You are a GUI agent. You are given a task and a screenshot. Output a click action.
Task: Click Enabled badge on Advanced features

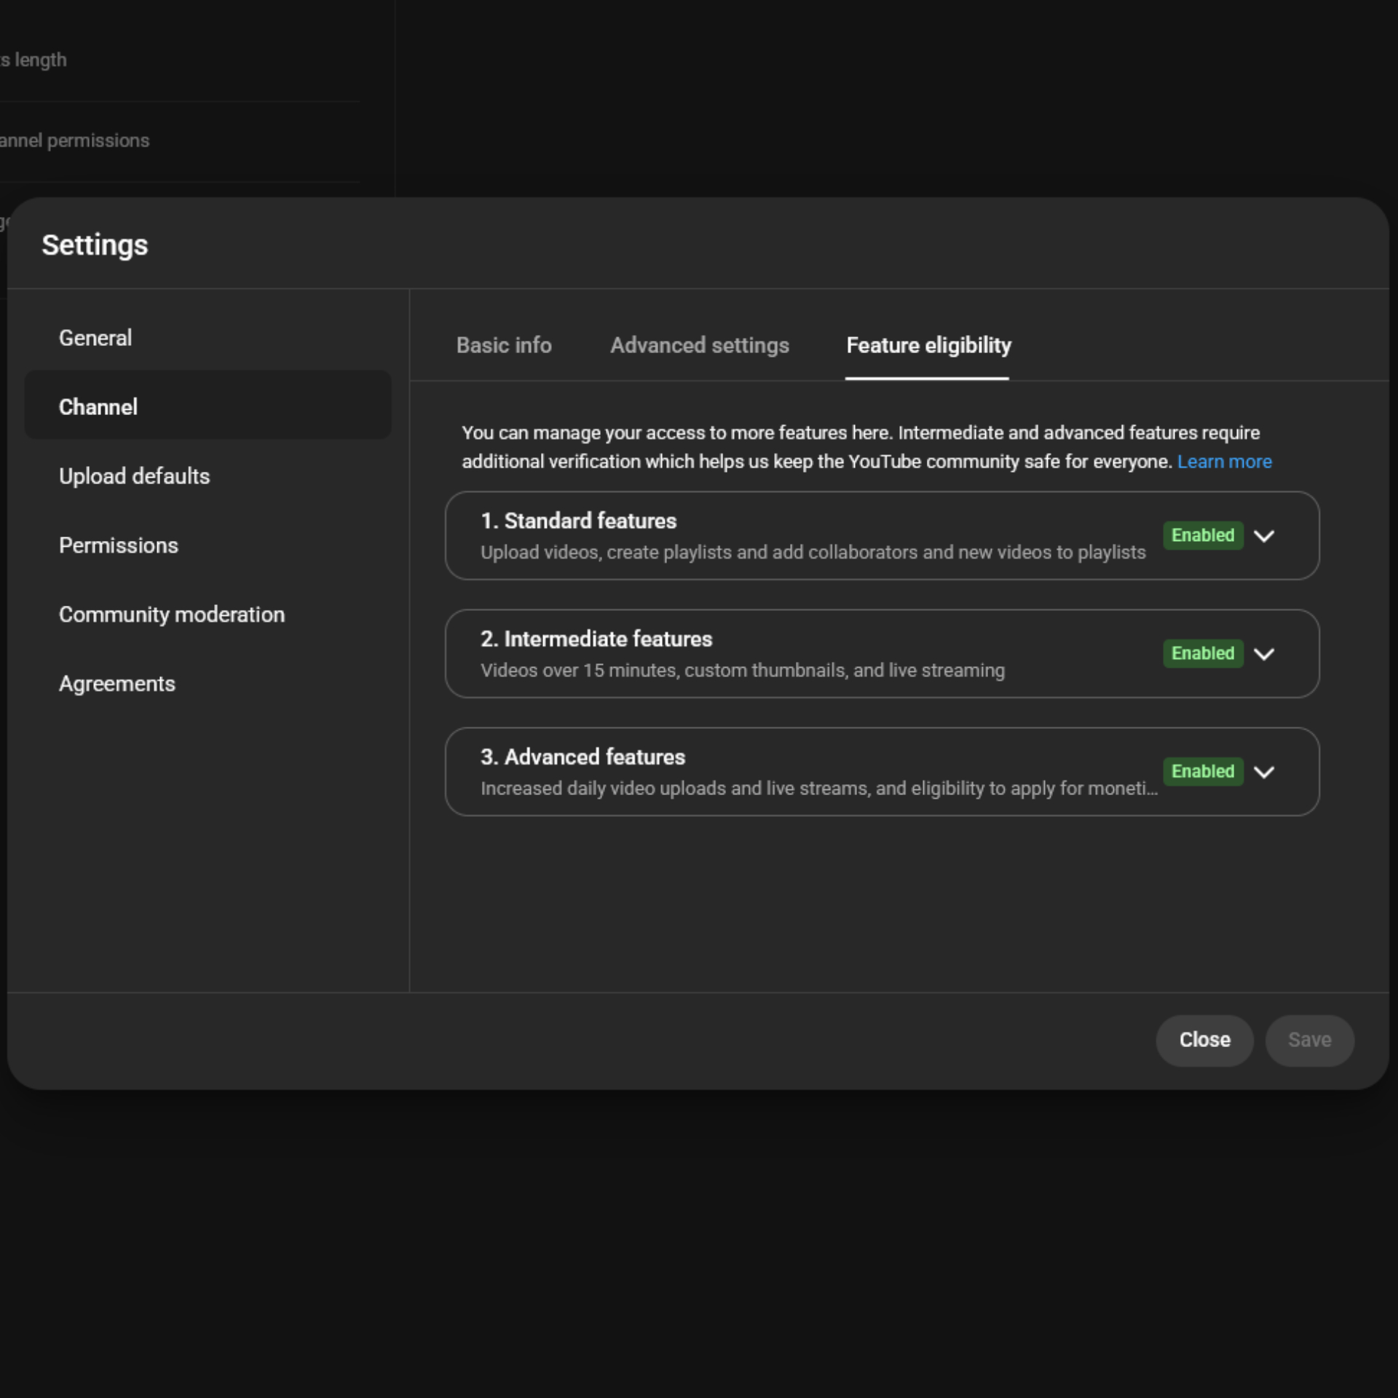1202,771
